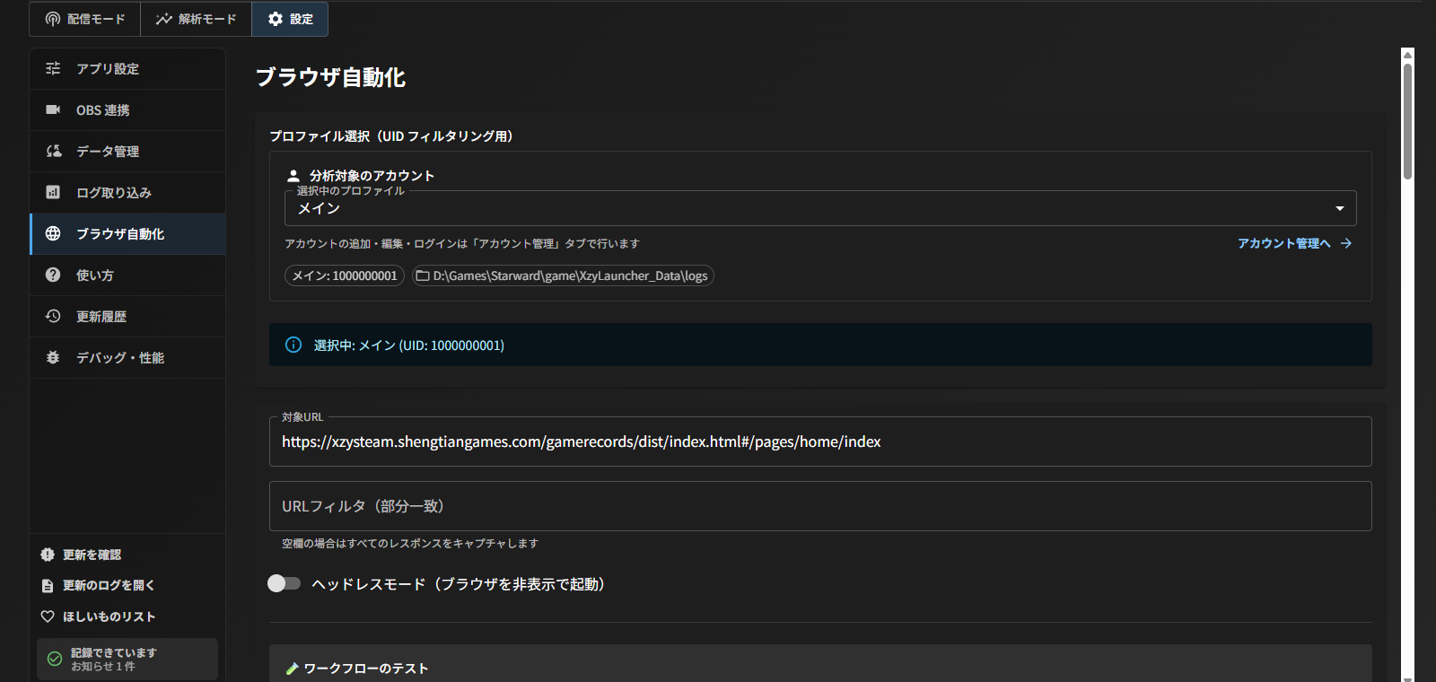Click the 空欄の場合はすべてのレスポンスをキャプチャします hint
This screenshot has width=1436, height=682.
[410, 544]
